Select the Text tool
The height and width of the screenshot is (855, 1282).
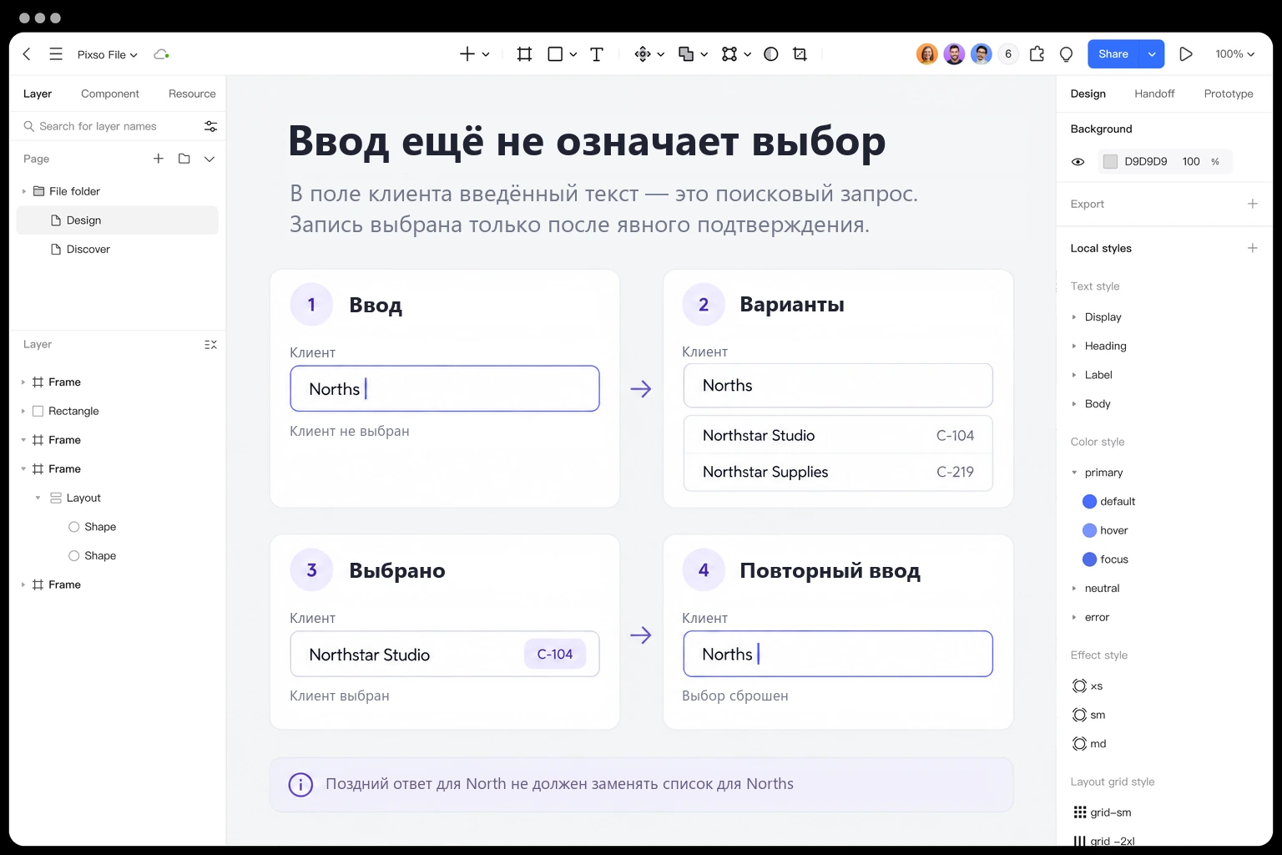[x=597, y=54]
